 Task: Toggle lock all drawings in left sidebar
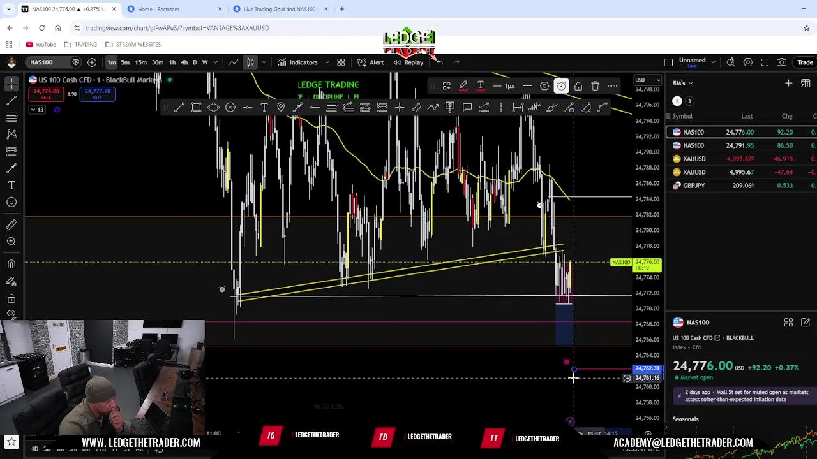click(x=11, y=297)
